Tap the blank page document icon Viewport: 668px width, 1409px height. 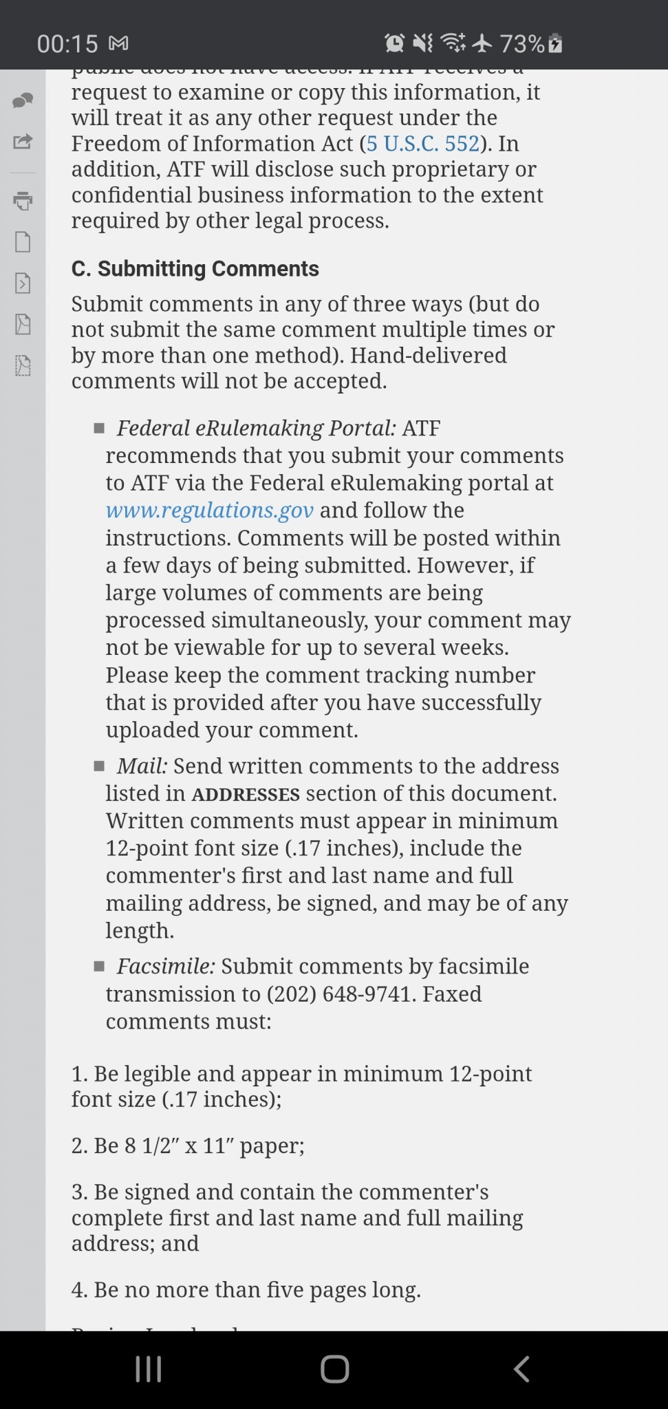click(x=23, y=242)
